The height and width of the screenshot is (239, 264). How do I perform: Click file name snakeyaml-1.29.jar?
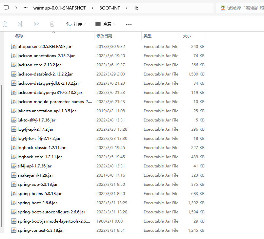pos(35,175)
